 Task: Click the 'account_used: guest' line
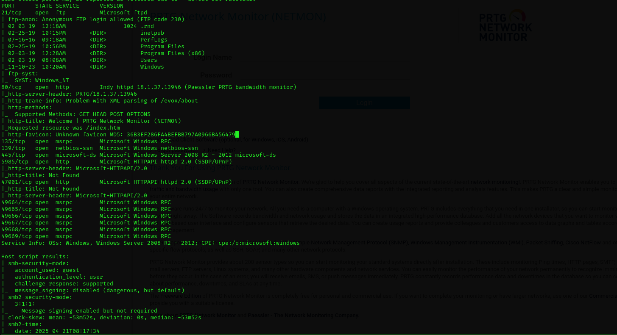[40, 270]
